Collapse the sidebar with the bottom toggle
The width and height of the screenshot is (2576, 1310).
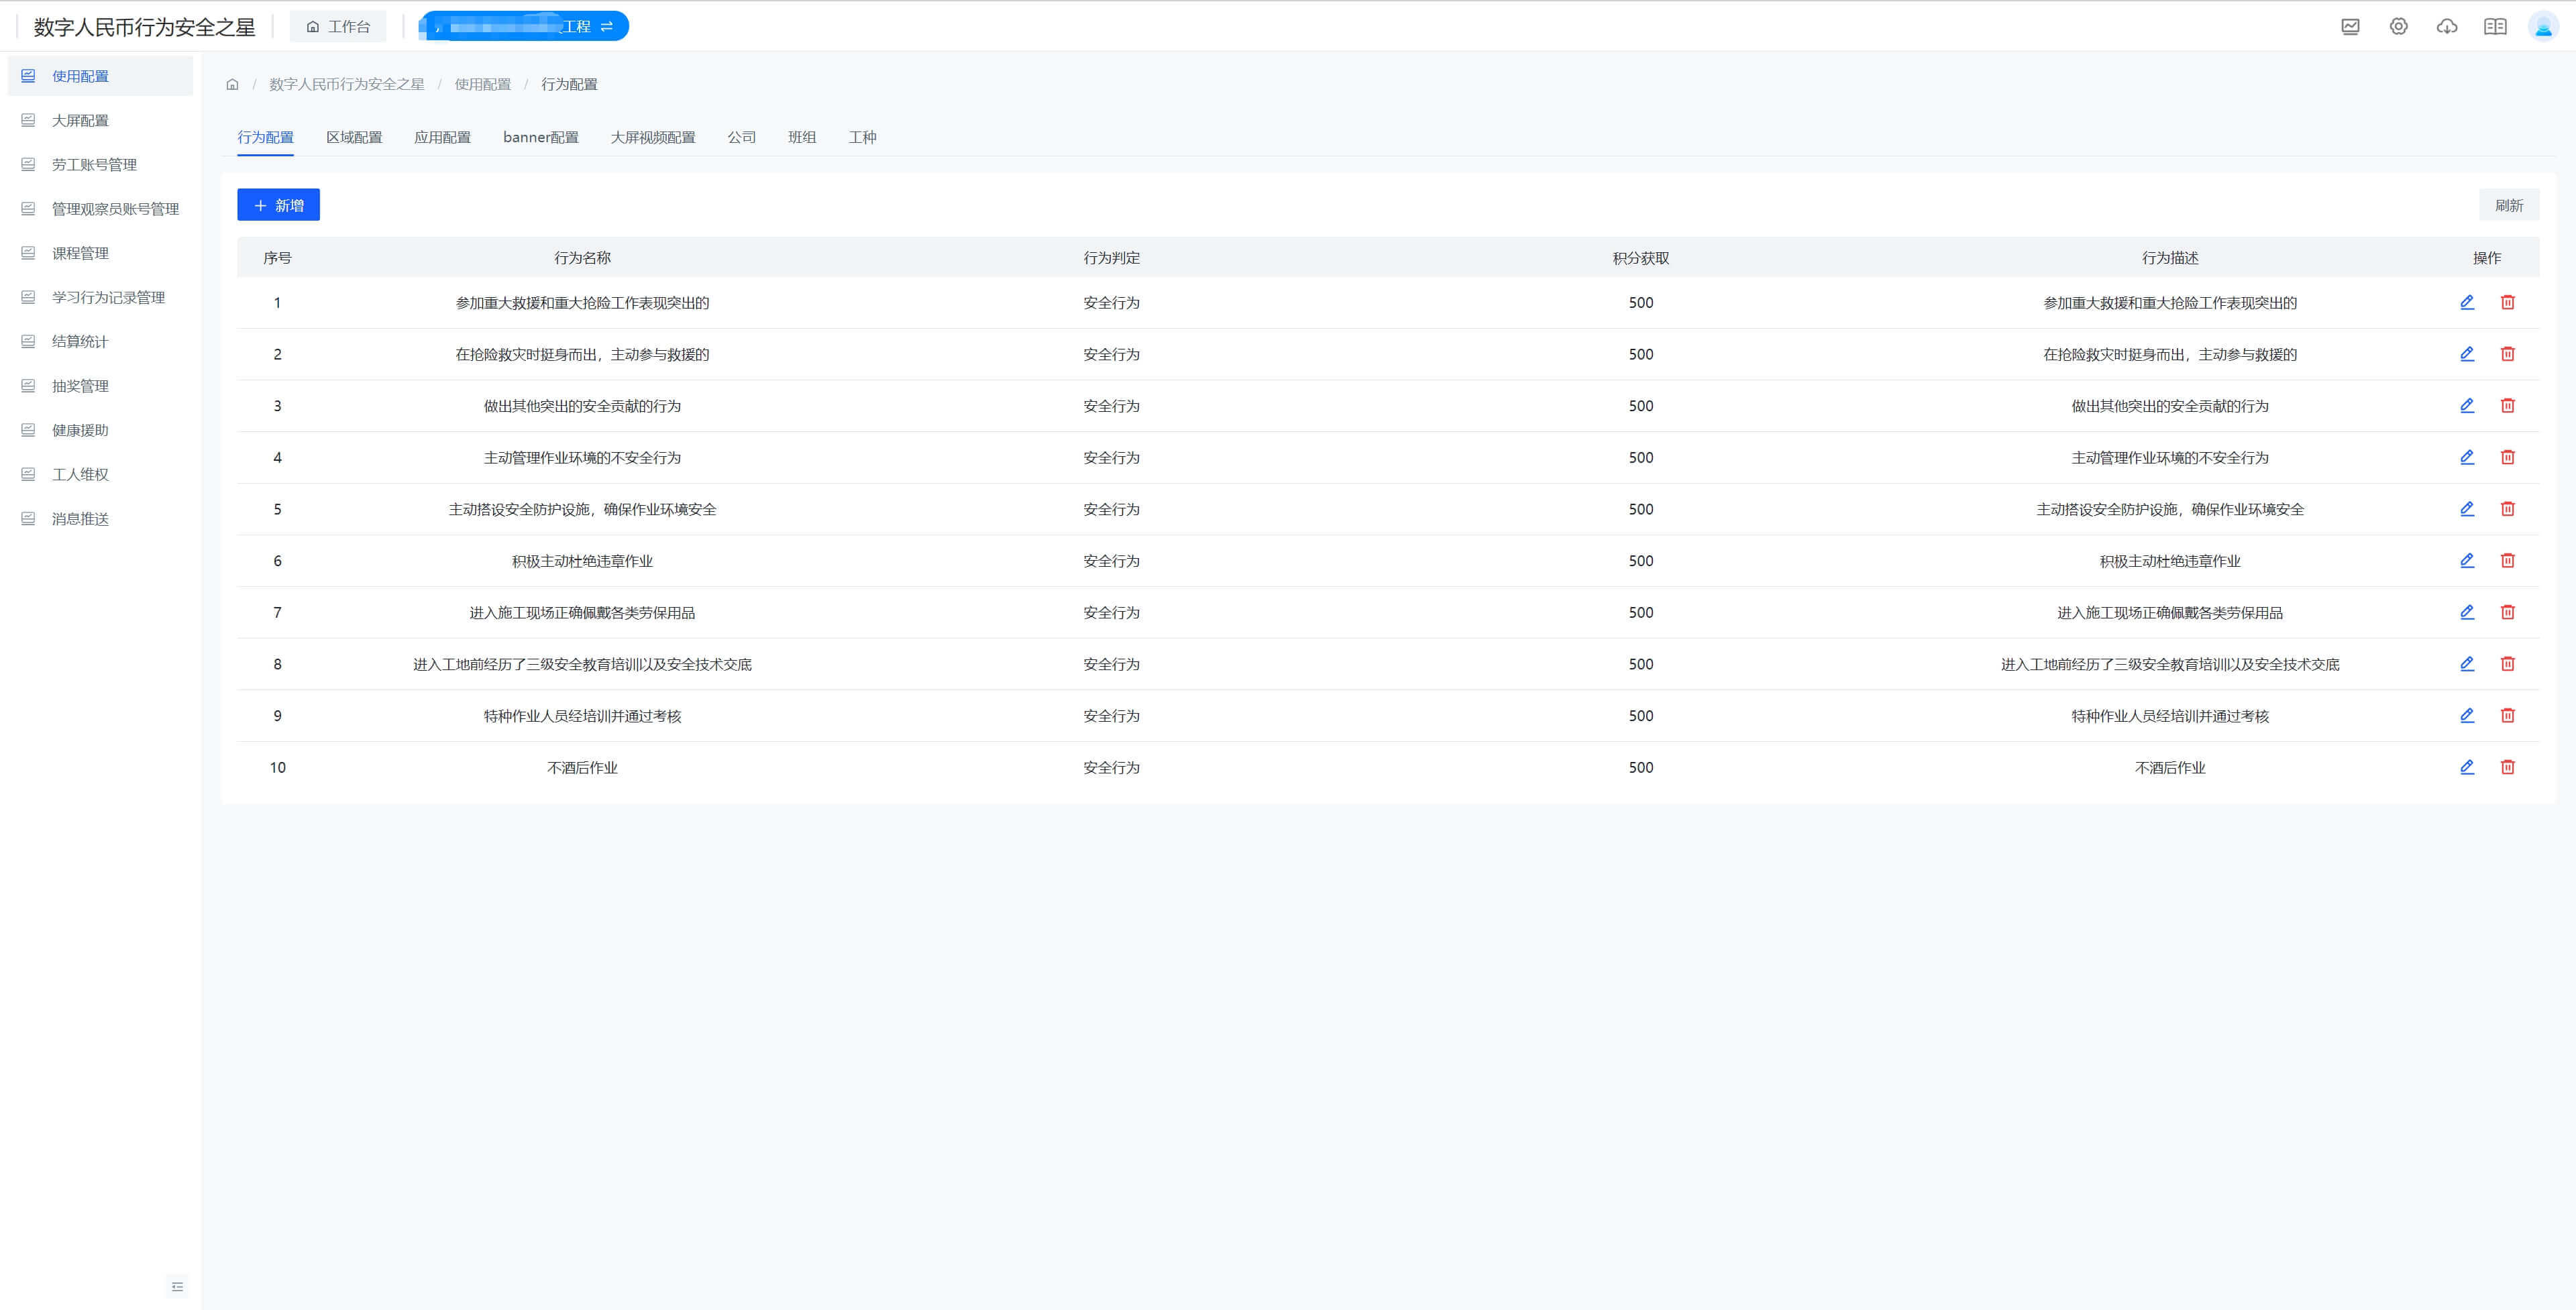[177, 1286]
